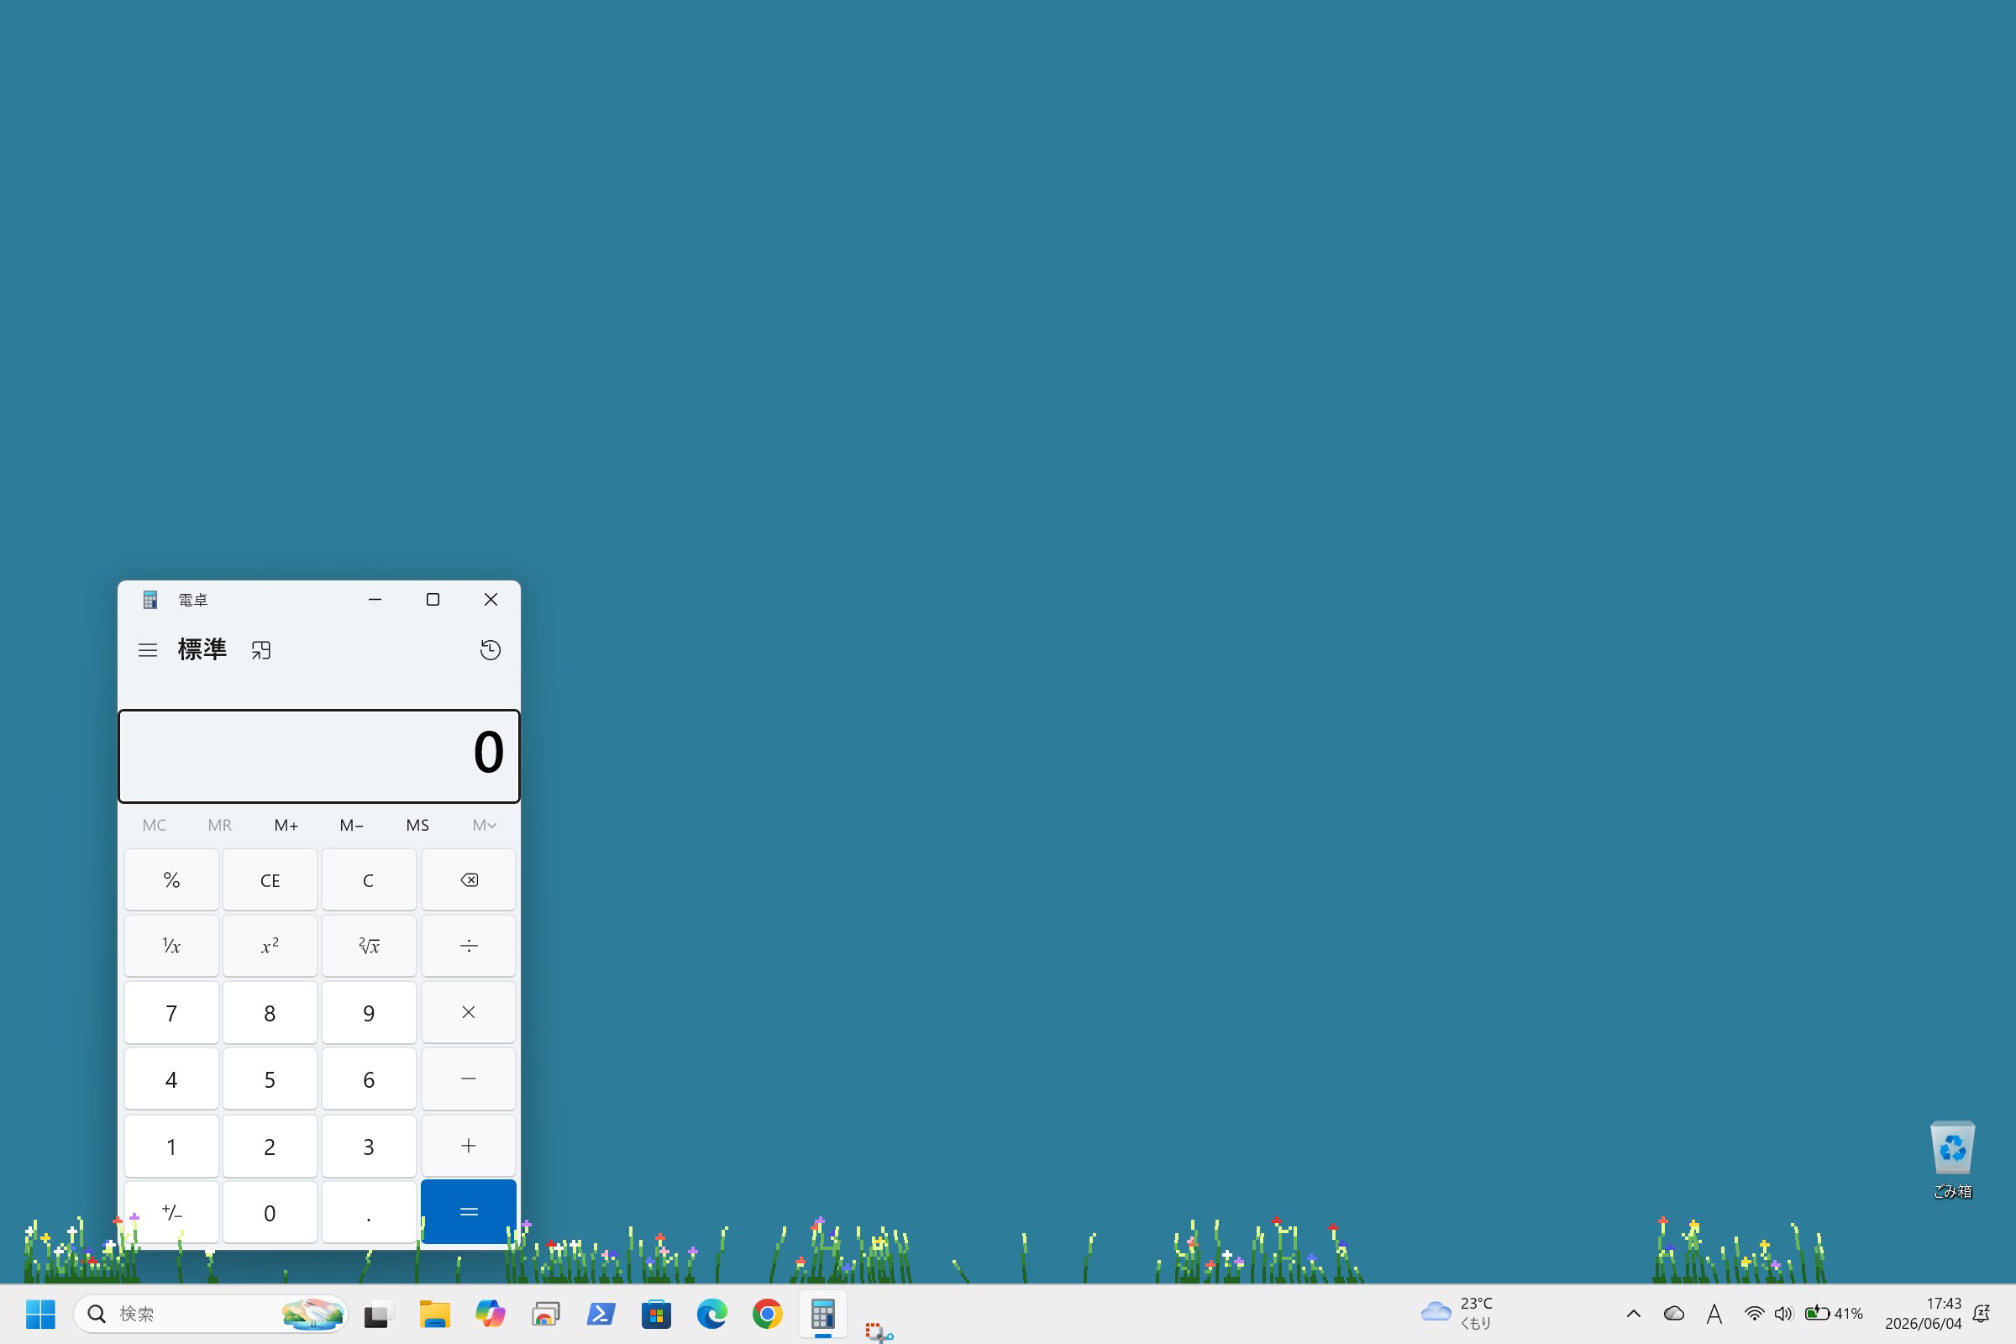The image size is (2016, 1344).
Task: Click the divide operator key
Action: click(x=469, y=947)
